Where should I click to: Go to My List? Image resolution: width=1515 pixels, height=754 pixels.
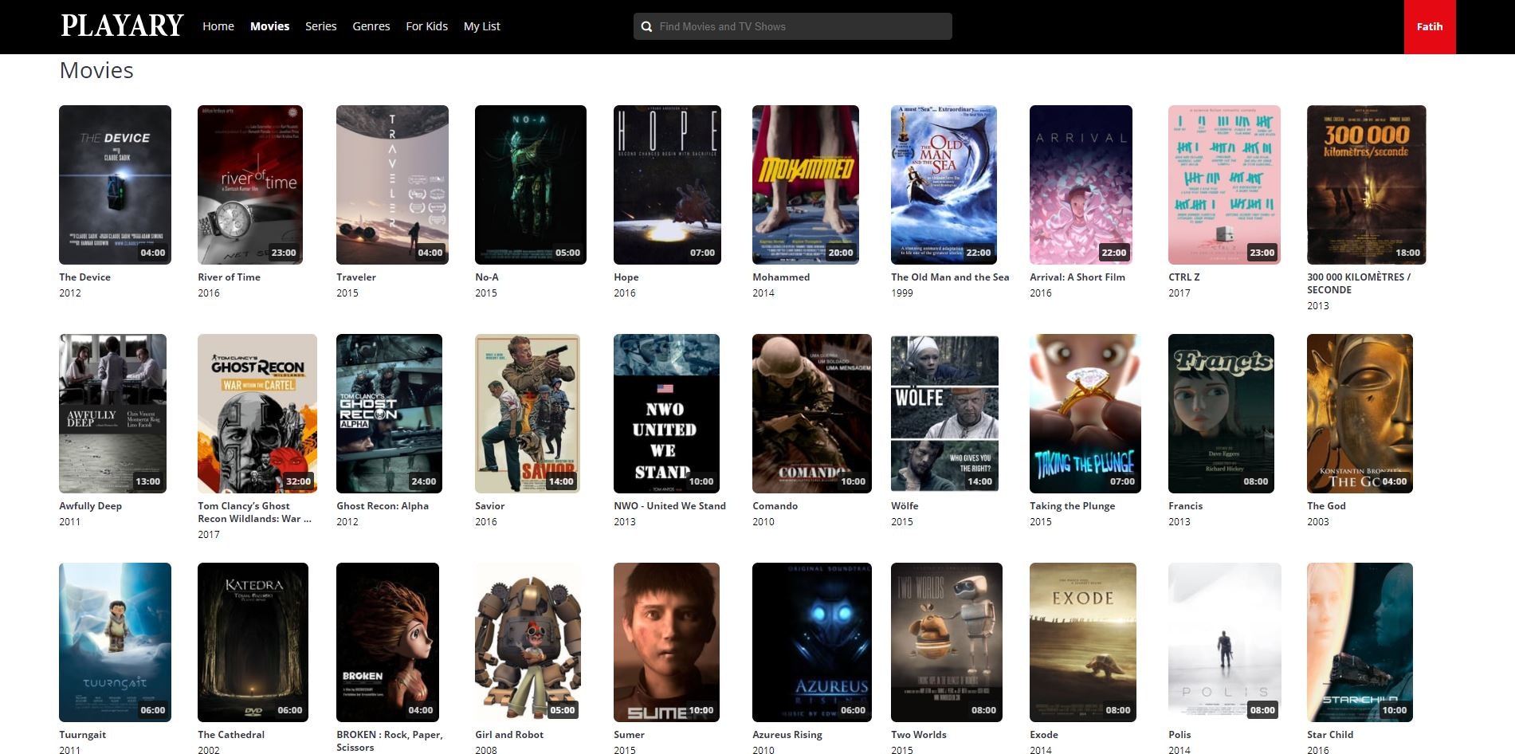(x=481, y=26)
